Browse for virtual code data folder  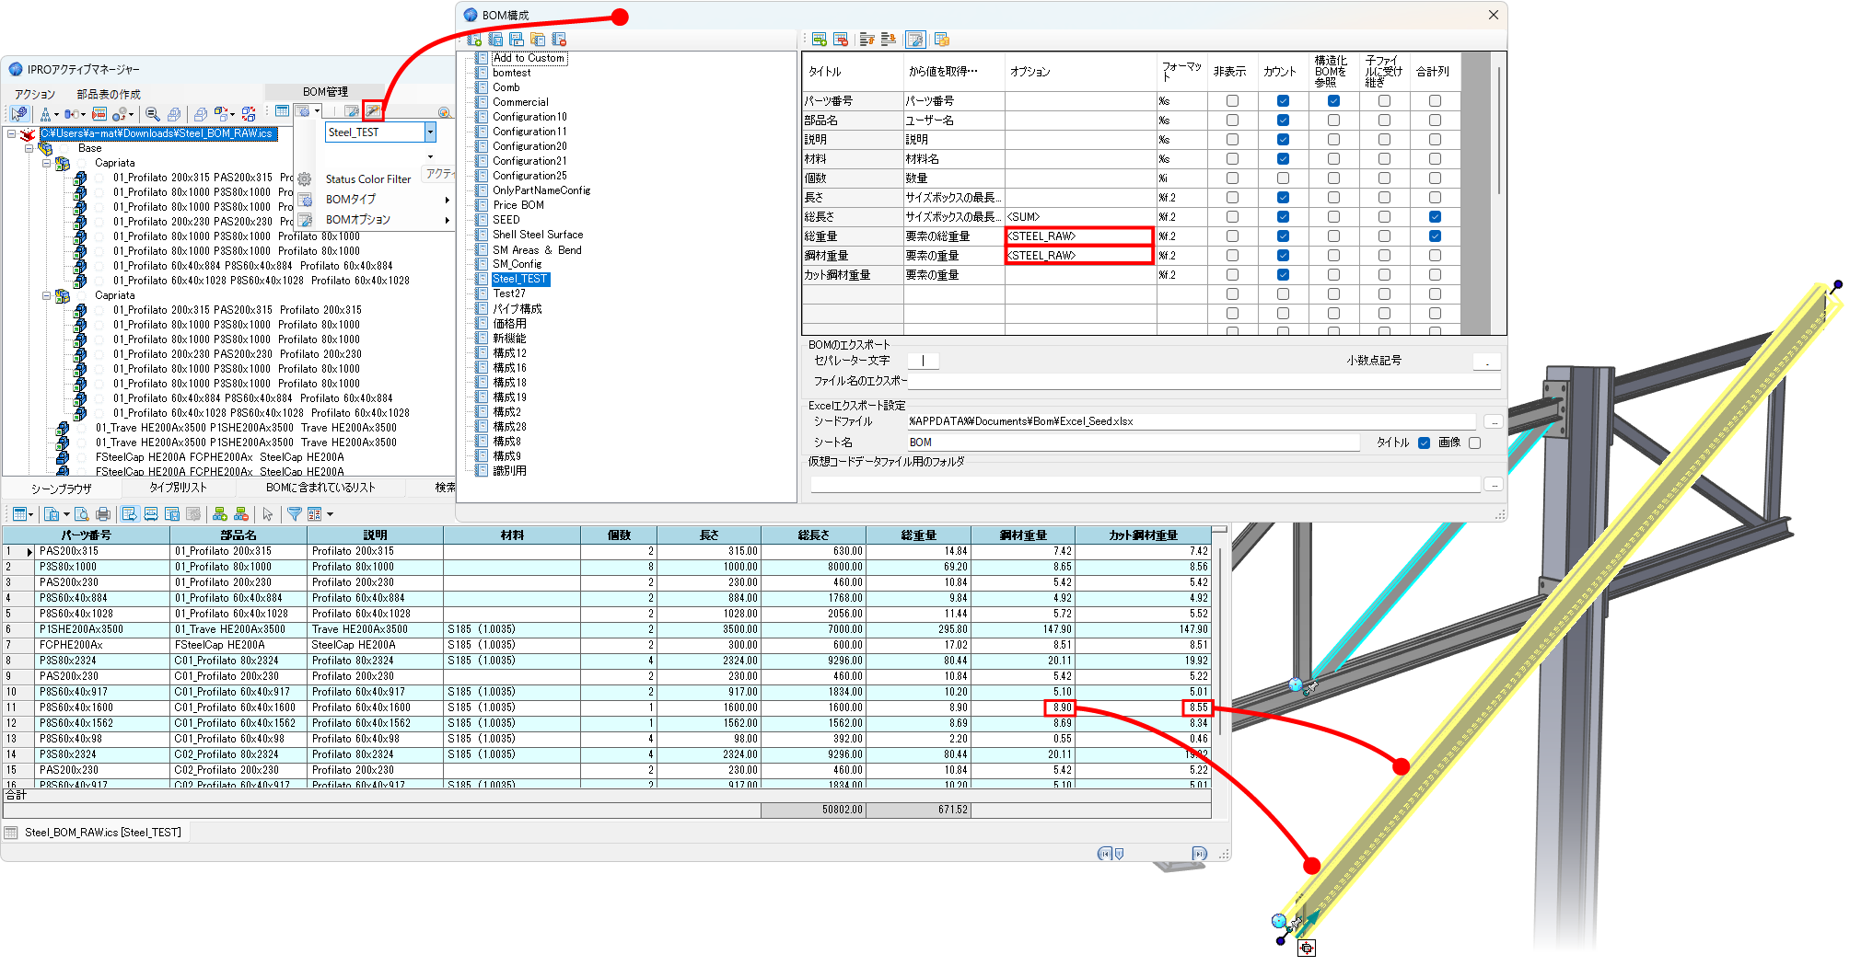(1493, 484)
